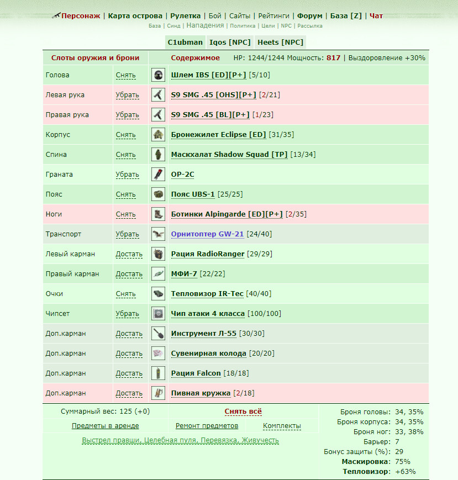Open Карта острова in the top menu
The width and height of the screenshot is (458, 480).
135,16
